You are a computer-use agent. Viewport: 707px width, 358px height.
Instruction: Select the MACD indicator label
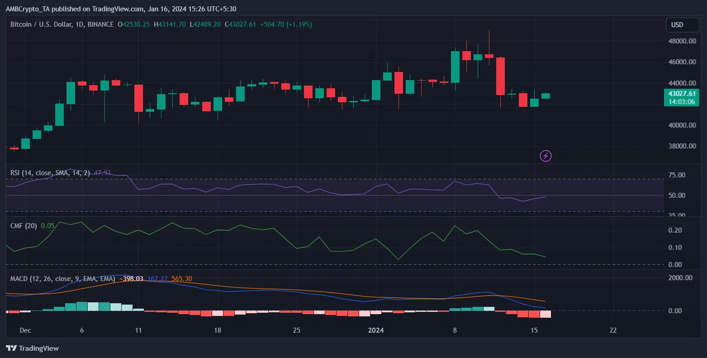(62, 279)
